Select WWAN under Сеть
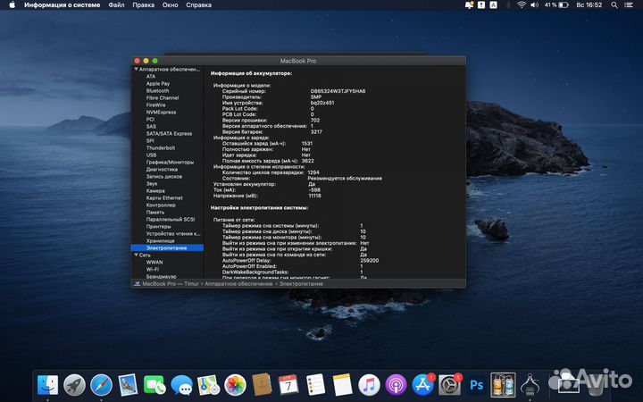This screenshot has width=643, height=402. 154,262
